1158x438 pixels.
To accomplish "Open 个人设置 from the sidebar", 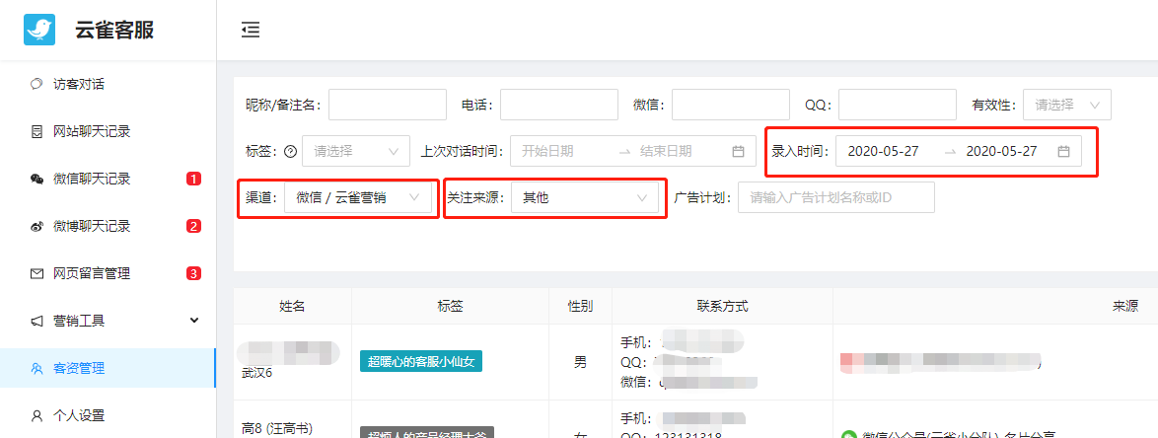I will (x=79, y=415).
